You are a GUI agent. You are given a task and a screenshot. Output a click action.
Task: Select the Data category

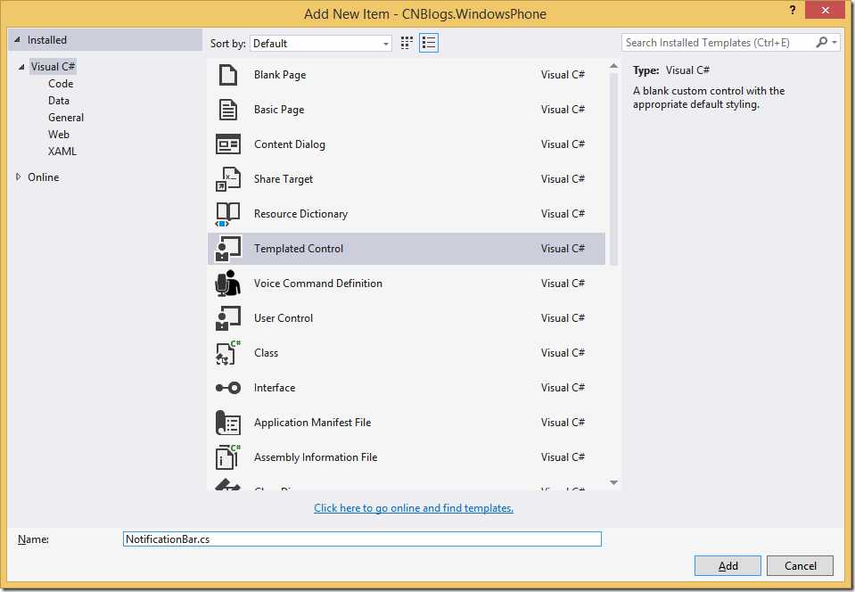click(58, 101)
